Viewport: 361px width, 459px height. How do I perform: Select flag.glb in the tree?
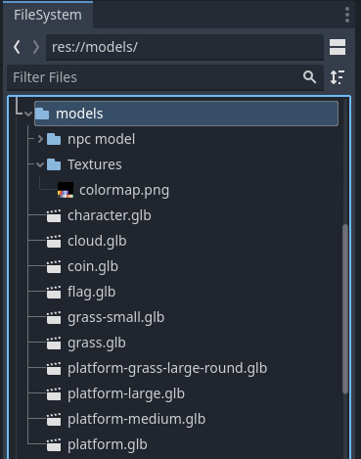(x=92, y=293)
